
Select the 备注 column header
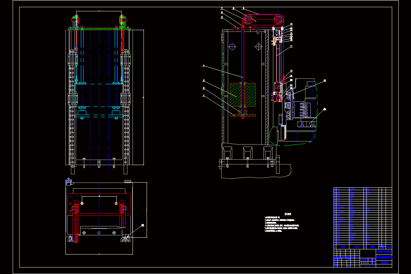(x=389, y=247)
